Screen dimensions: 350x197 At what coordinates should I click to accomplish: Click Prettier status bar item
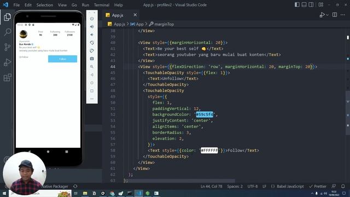click(x=318, y=186)
